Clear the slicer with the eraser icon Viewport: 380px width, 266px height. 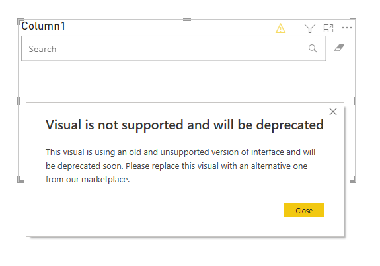[x=339, y=48]
